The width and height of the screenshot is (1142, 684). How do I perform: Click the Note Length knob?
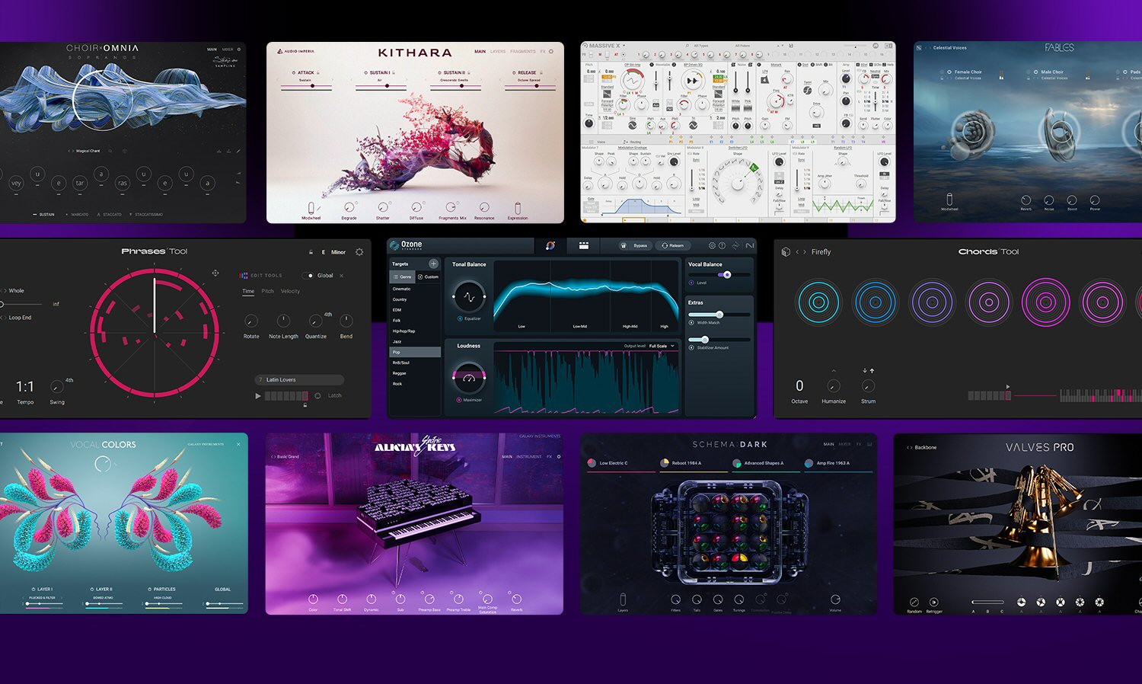[x=283, y=321]
